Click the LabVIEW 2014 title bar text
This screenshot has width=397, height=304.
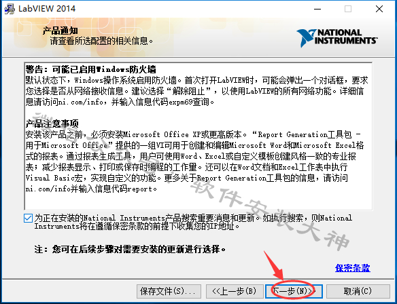pyautogui.click(x=47, y=9)
